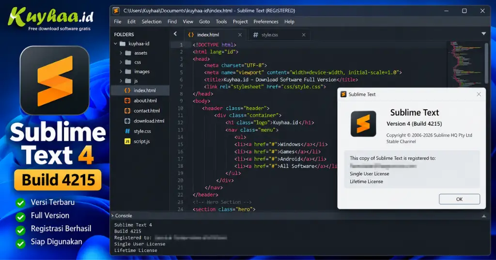Click the Sublime Text icon in title bar

click(116, 11)
